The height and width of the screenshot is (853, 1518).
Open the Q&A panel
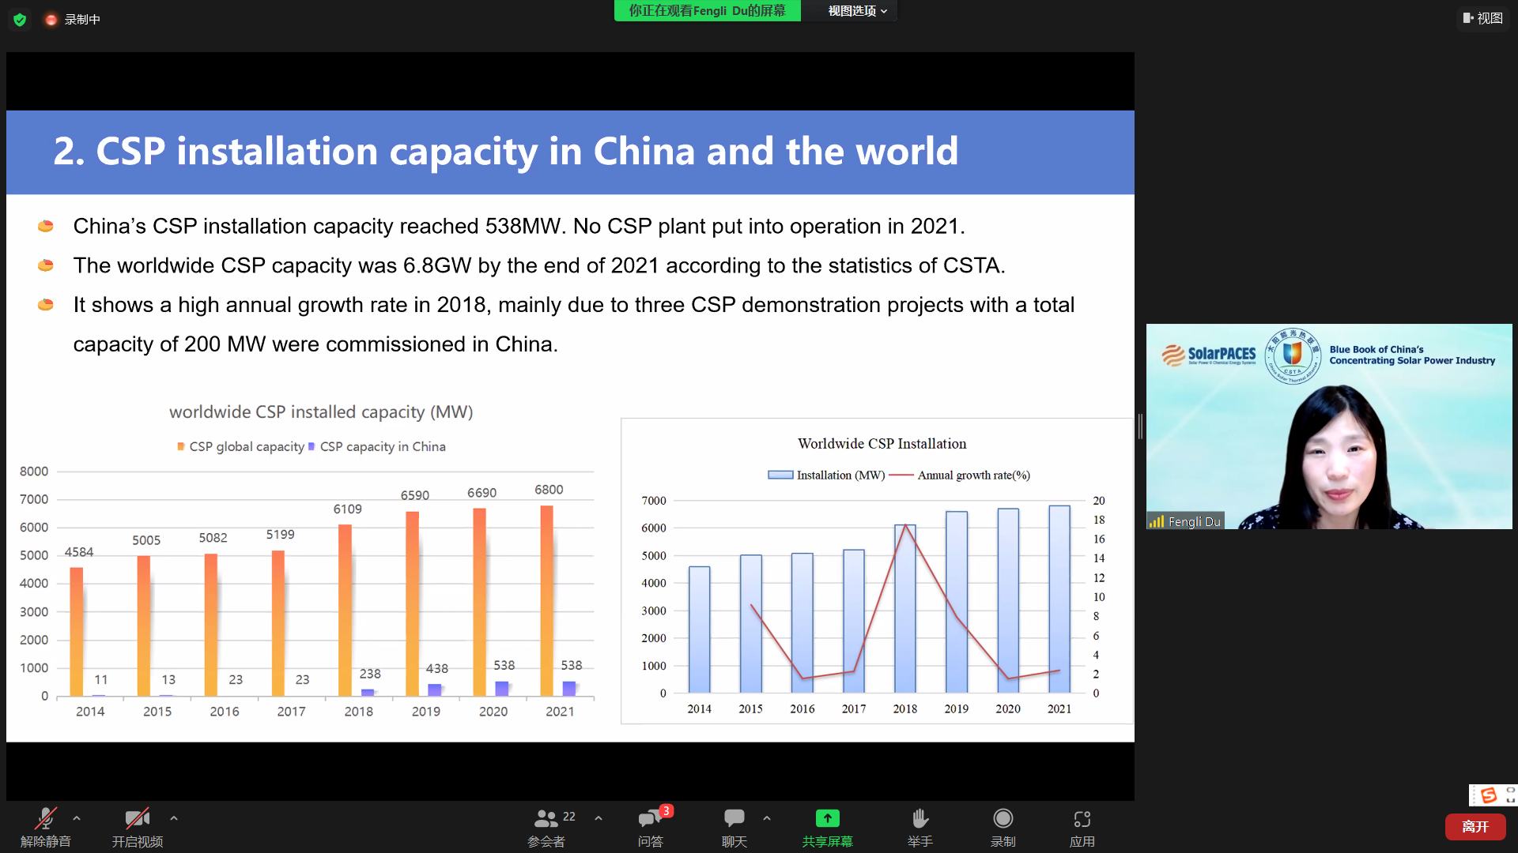coord(650,819)
